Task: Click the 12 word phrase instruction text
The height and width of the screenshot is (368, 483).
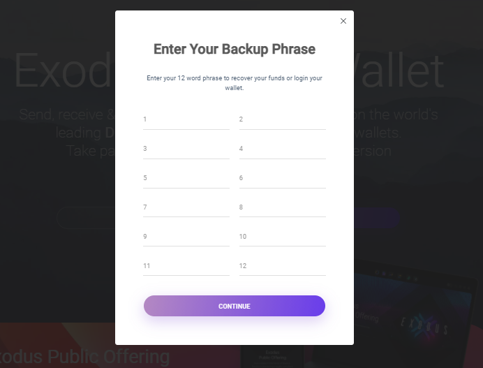Action: tap(235, 83)
